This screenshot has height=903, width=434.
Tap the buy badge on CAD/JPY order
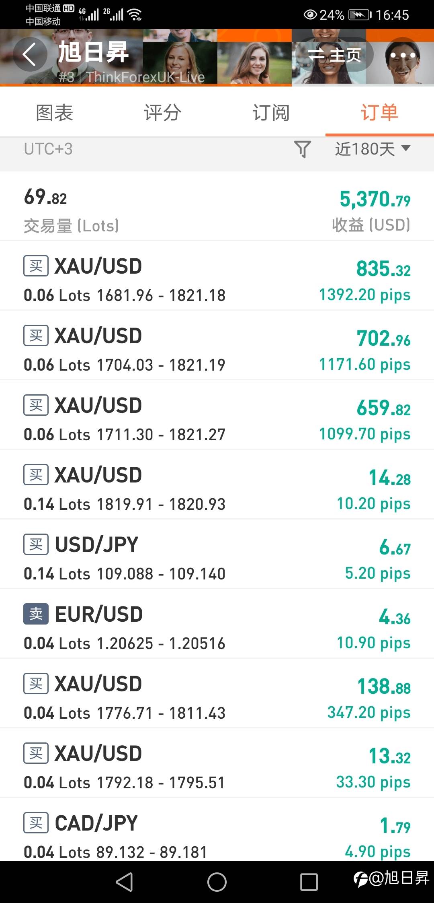tap(36, 823)
